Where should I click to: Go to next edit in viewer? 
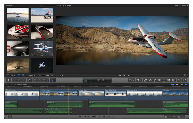pos(129,76)
